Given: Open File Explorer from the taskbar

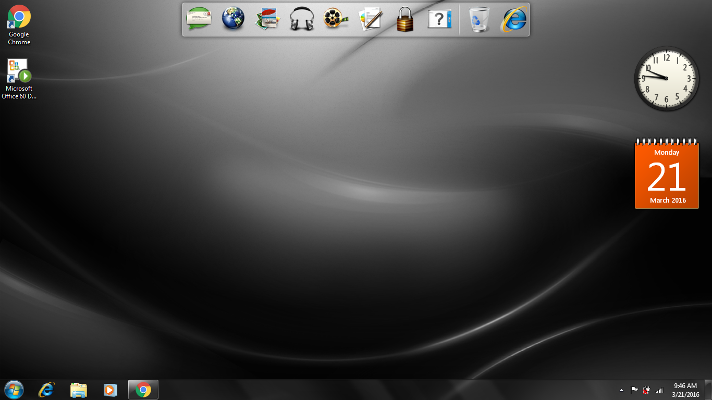Looking at the screenshot, I should point(79,390).
